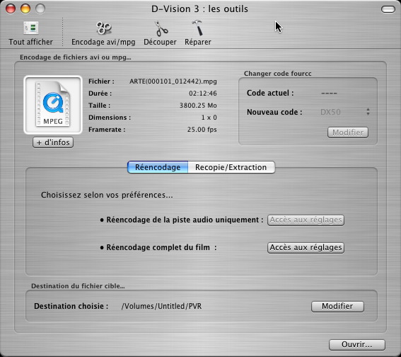Screen dimensions: 401x357
Task: Open audio-only re-encoding Accès aux réglages
Action: [306, 220]
